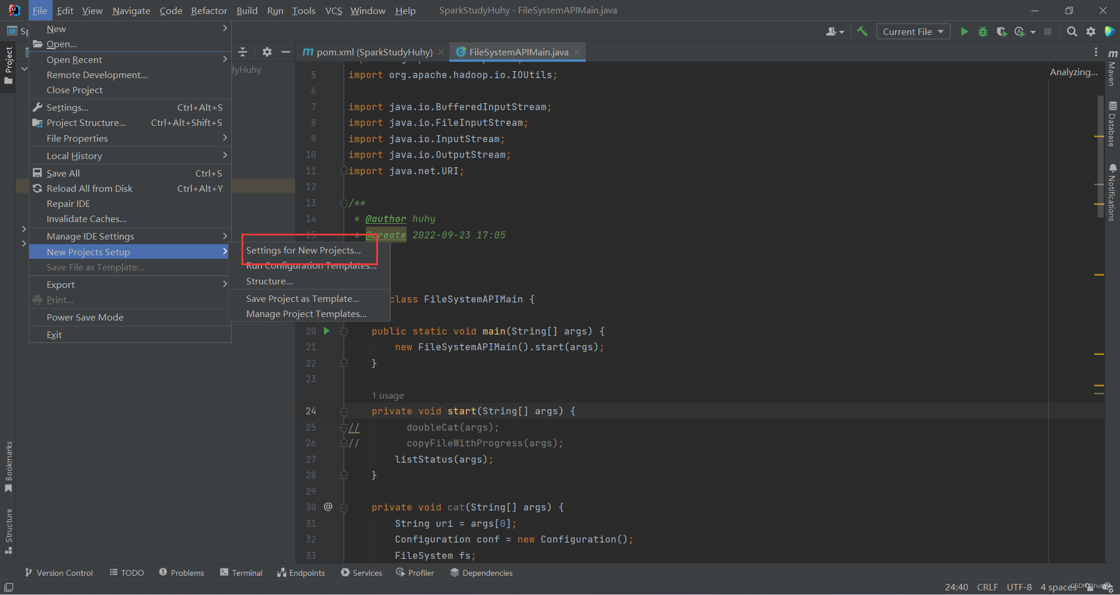Click Reload All from Disk
Screen dimensions: 1120x595
coord(130,188)
